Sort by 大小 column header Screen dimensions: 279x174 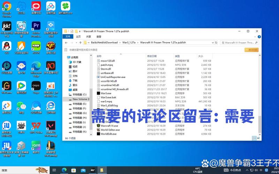point(204,56)
